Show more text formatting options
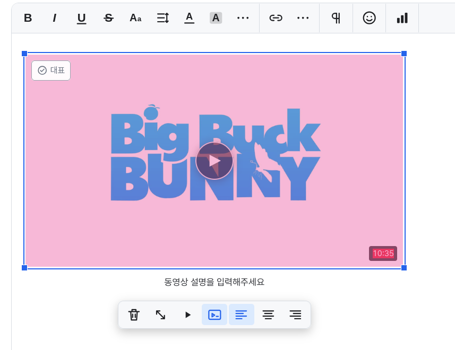Screen dimensions: 455x350 point(243,18)
